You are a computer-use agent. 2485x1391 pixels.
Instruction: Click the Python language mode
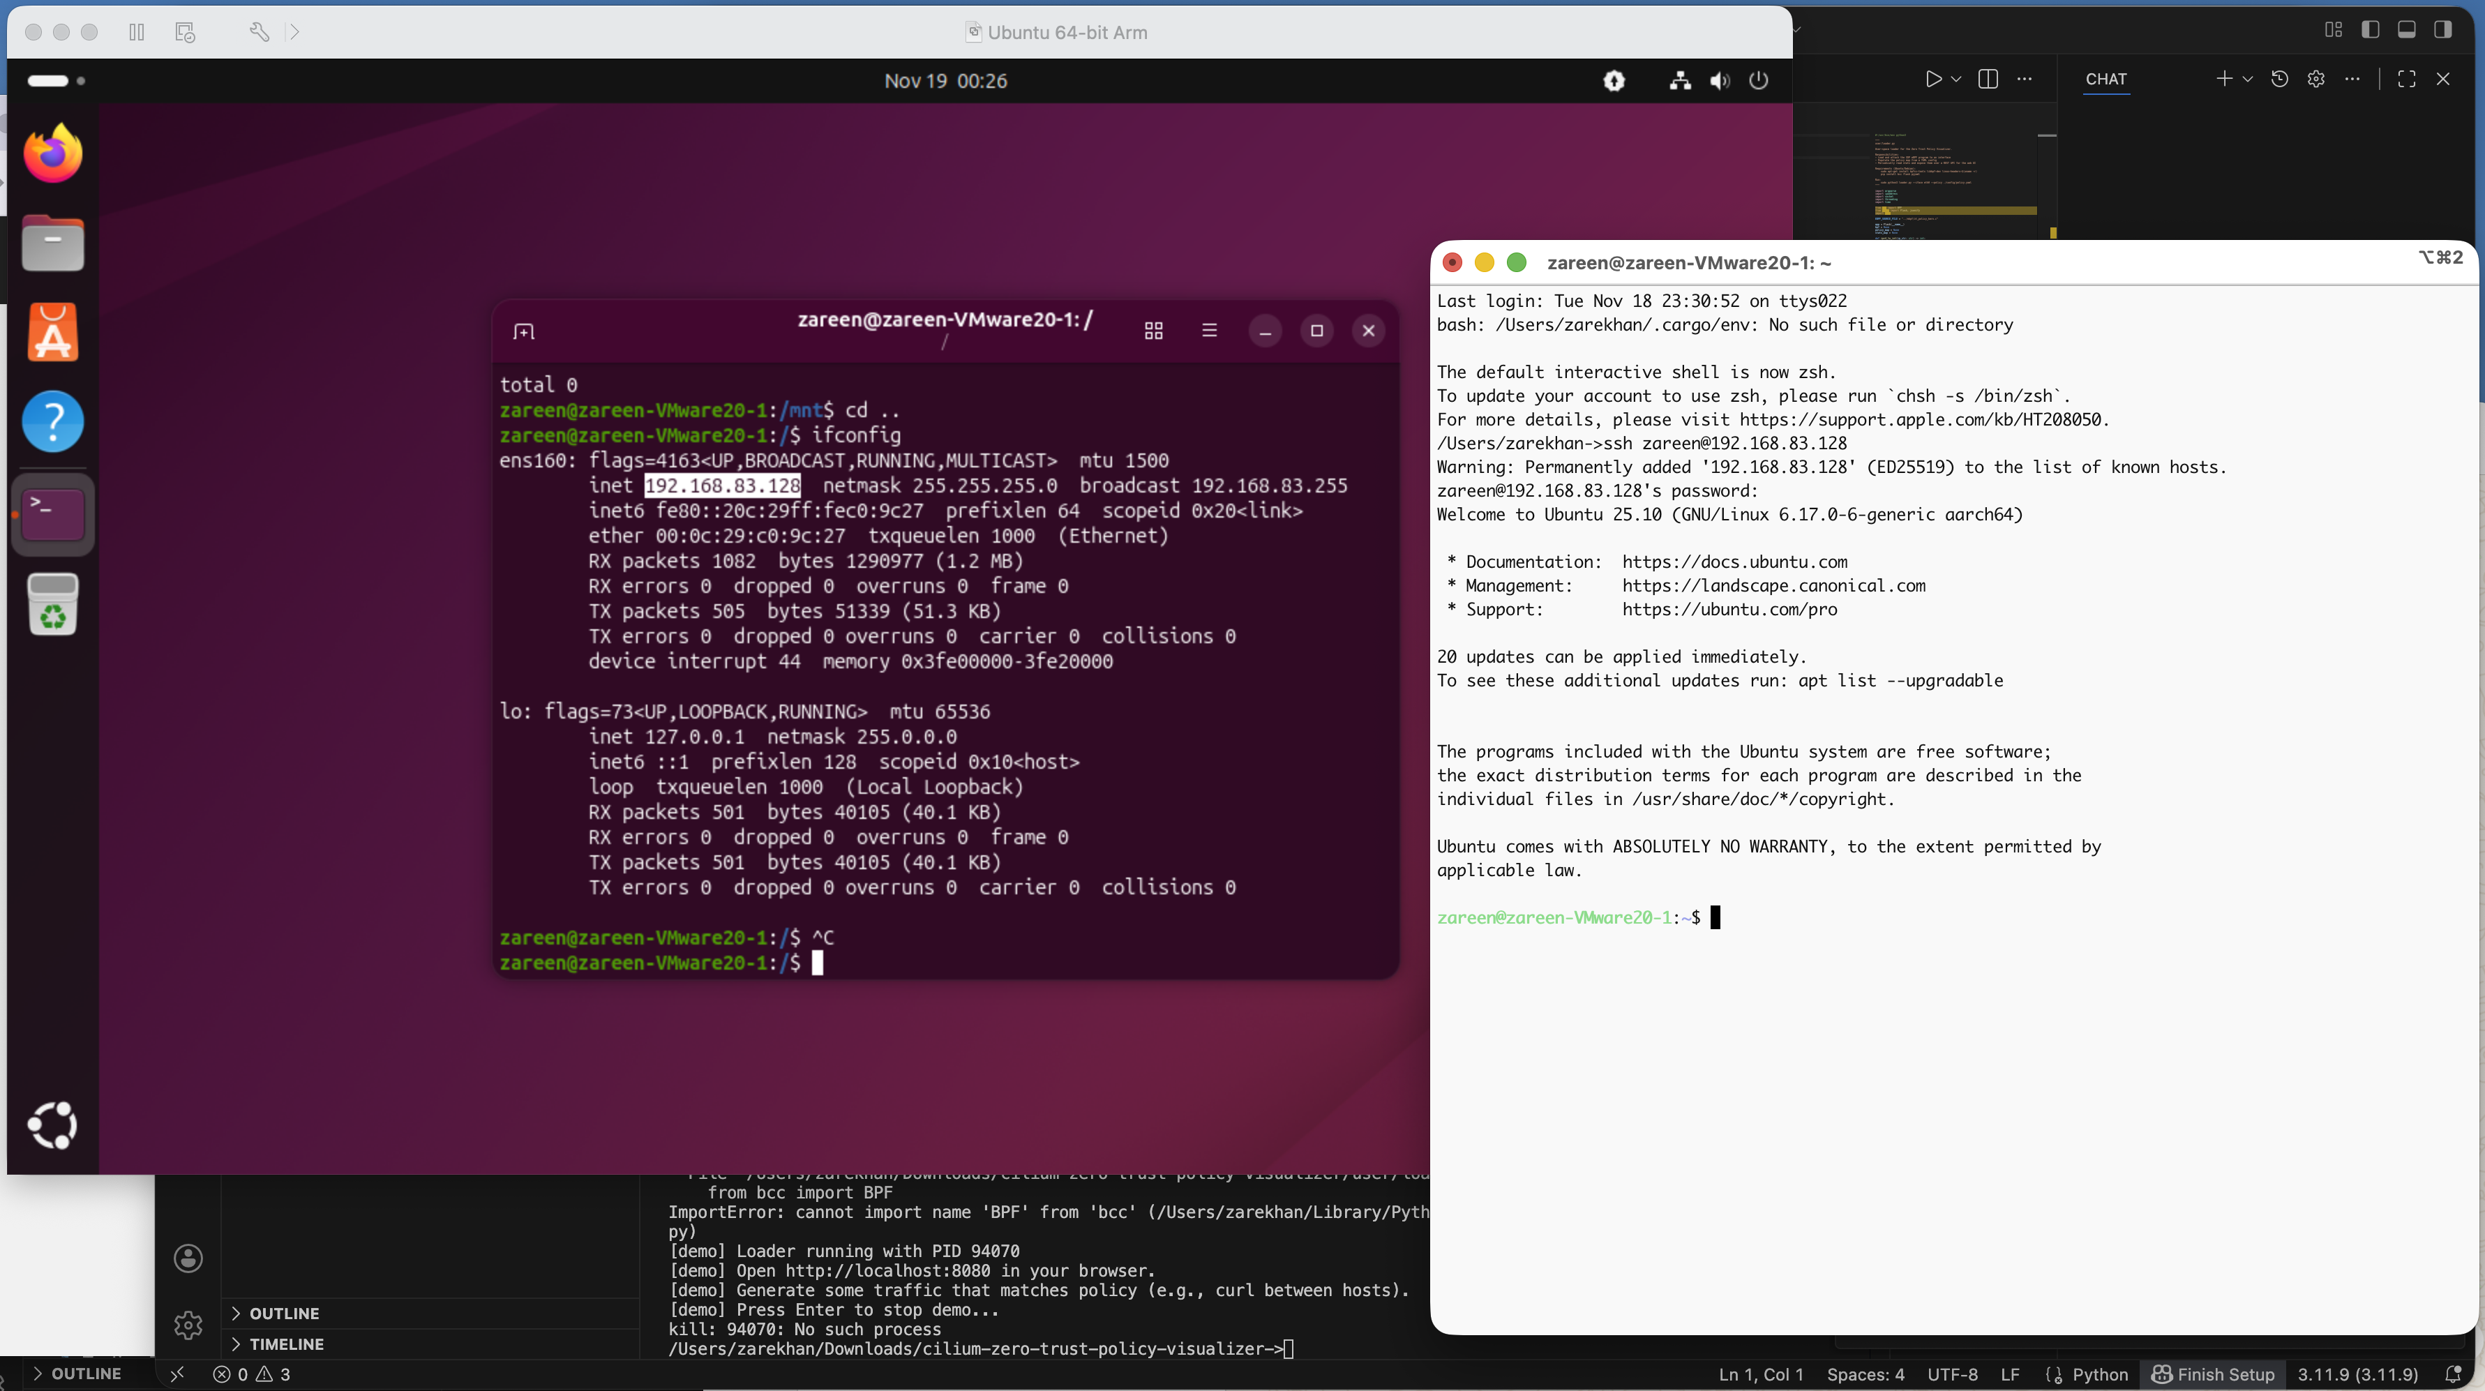pos(2100,1374)
